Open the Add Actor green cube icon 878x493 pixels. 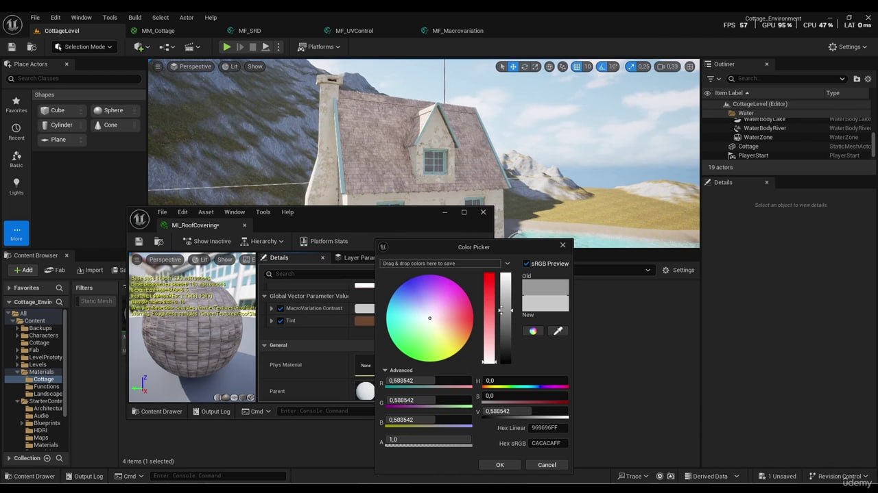(x=140, y=47)
